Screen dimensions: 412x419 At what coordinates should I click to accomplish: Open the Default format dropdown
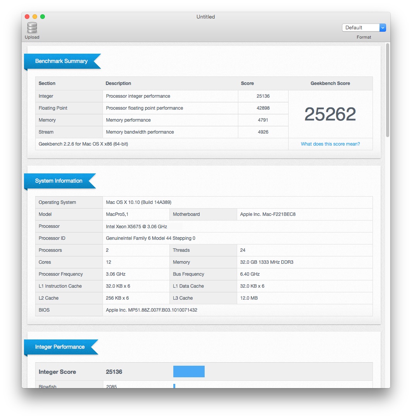[364, 27]
